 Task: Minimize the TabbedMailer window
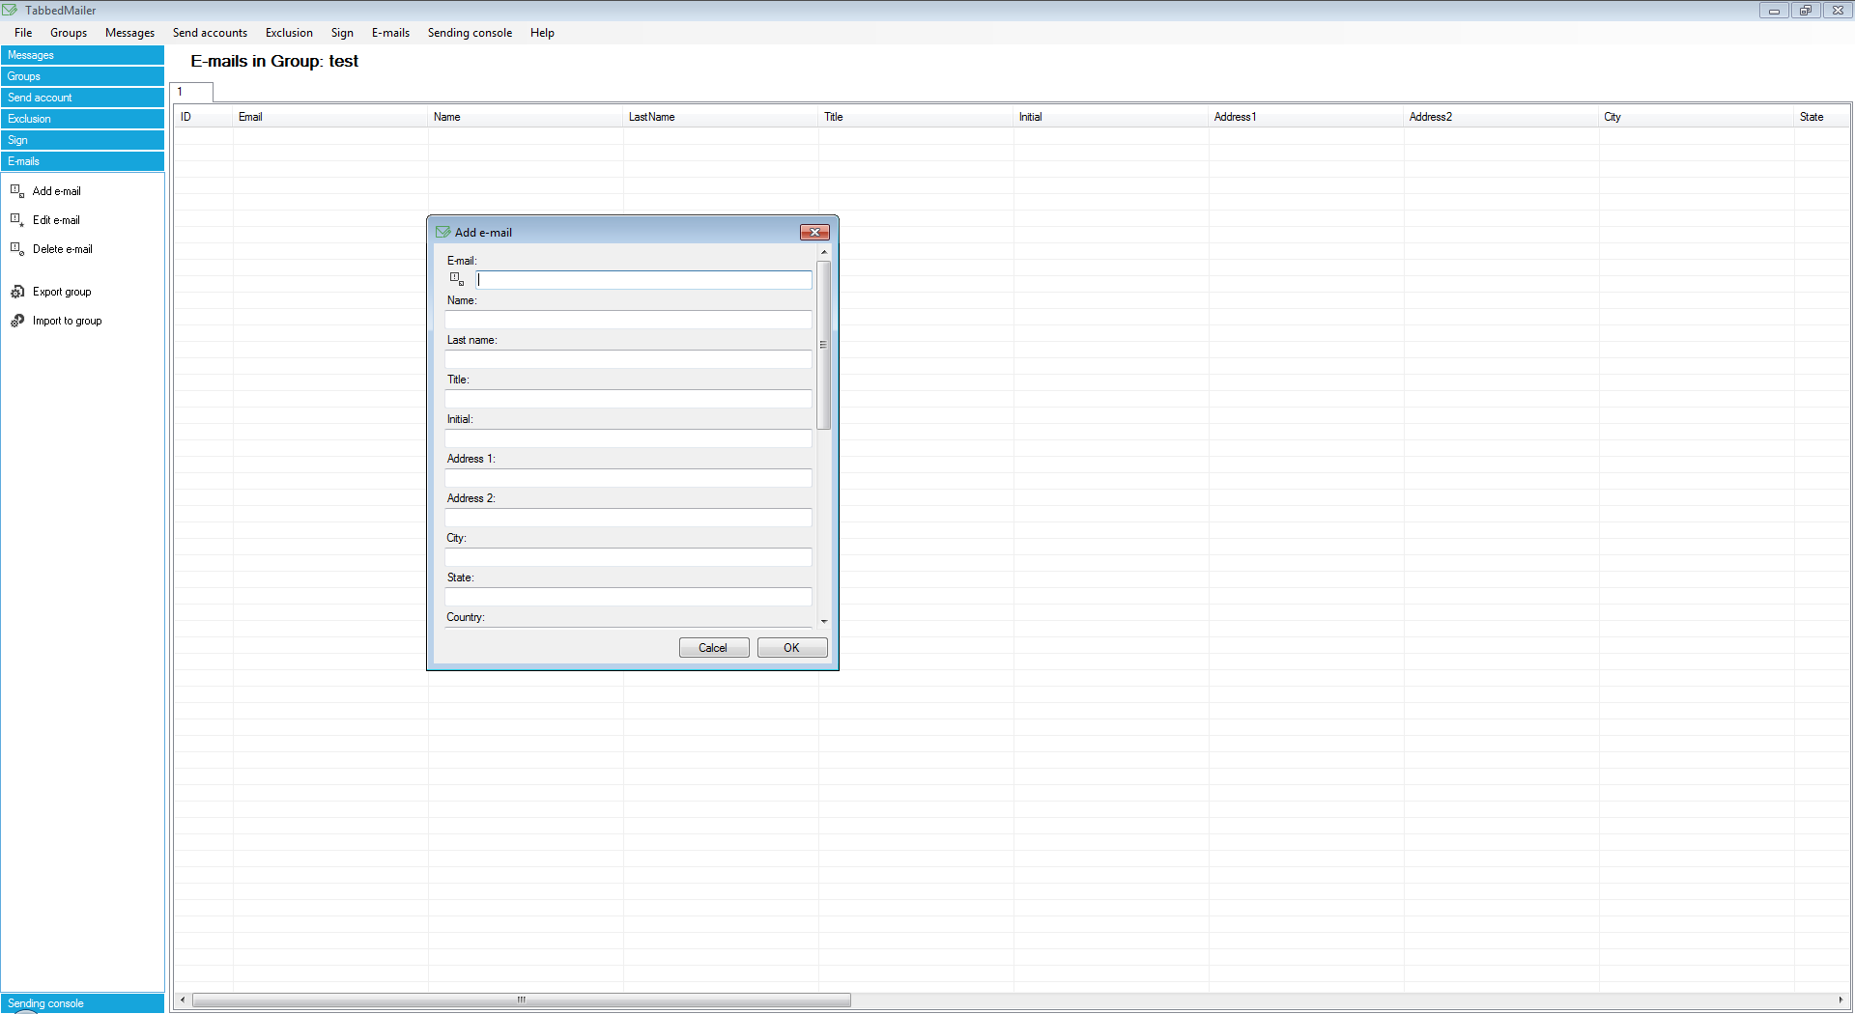click(1774, 11)
